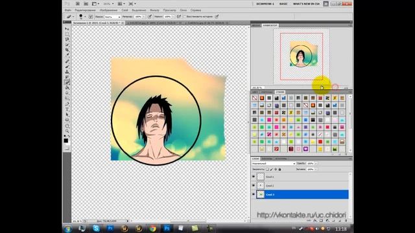This screenshot has width=415, height=233.
Task: Select the Gradient tool
Action: point(67,88)
